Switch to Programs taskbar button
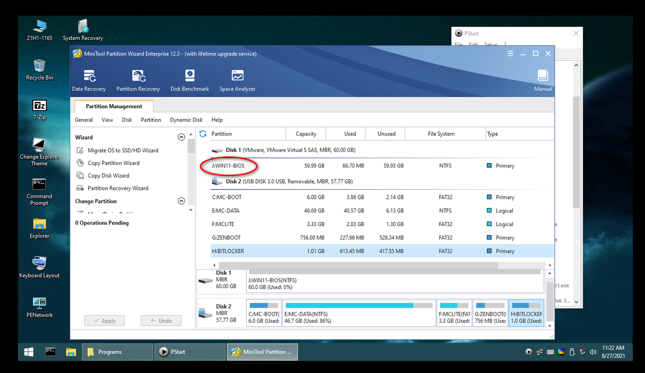The image size is (645, 373). 117,352
